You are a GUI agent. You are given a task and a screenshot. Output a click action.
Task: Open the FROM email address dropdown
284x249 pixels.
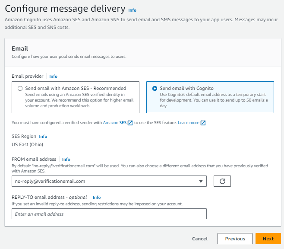click(x=109, y=181)
